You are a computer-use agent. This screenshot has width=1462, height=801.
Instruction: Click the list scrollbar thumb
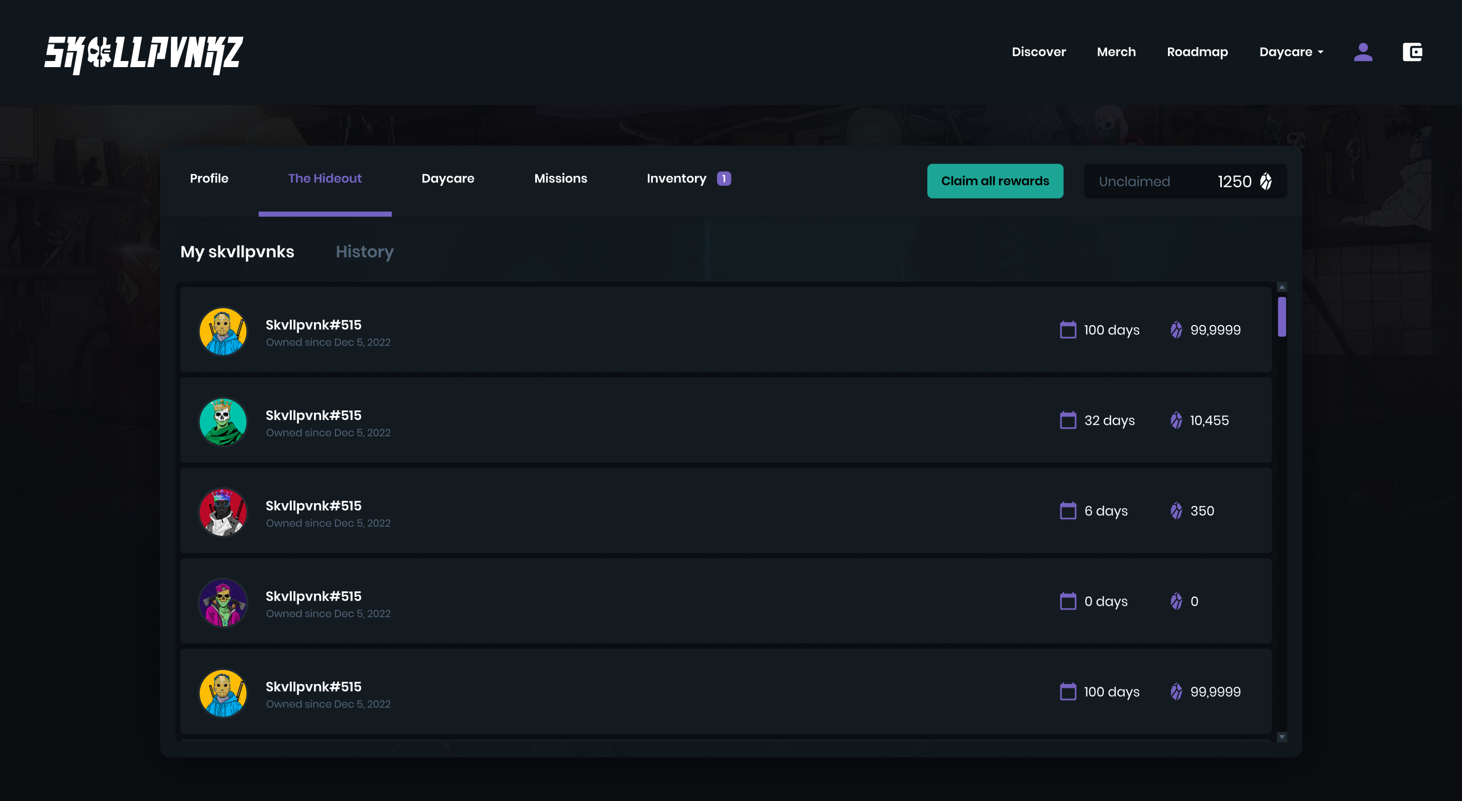tap(1282, 316)
